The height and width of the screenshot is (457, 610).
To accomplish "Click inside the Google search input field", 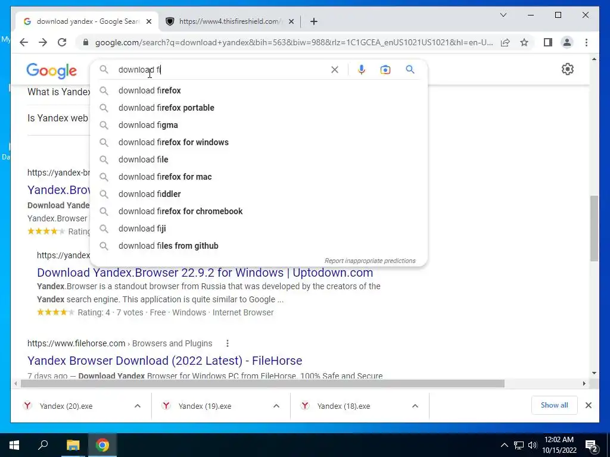I will click(x=222, y=70).
